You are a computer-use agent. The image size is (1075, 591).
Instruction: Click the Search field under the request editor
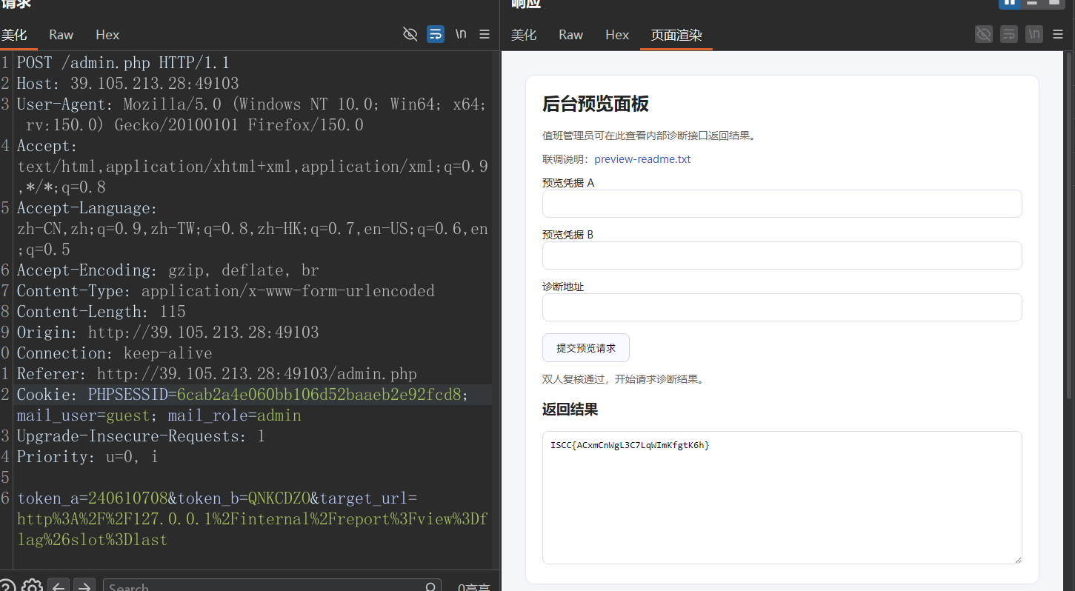[x=272, y=587]
